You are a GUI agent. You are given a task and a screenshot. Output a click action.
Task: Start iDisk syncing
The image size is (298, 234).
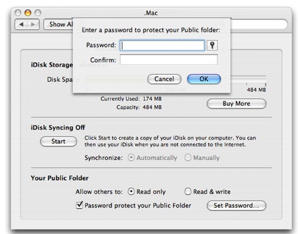tap(58, 141)
